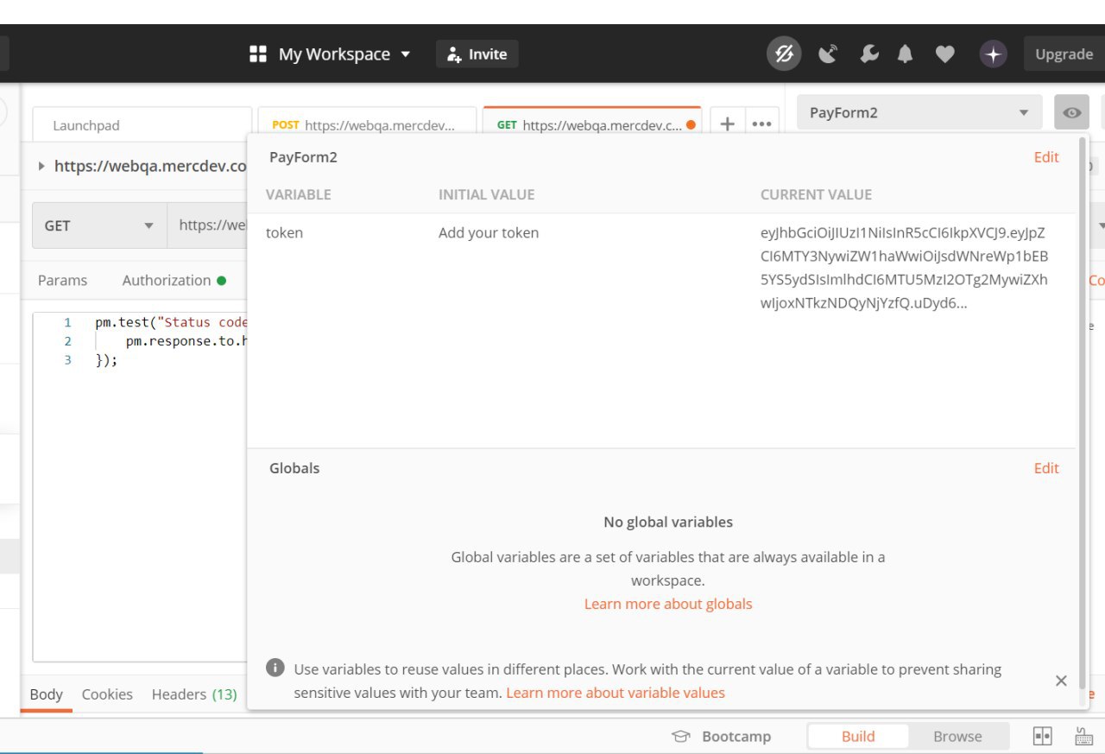This screenshot has height=754, width=1105.
Task: Select the response Body tab
Action: pyautogui.click(x=46, y=694)
